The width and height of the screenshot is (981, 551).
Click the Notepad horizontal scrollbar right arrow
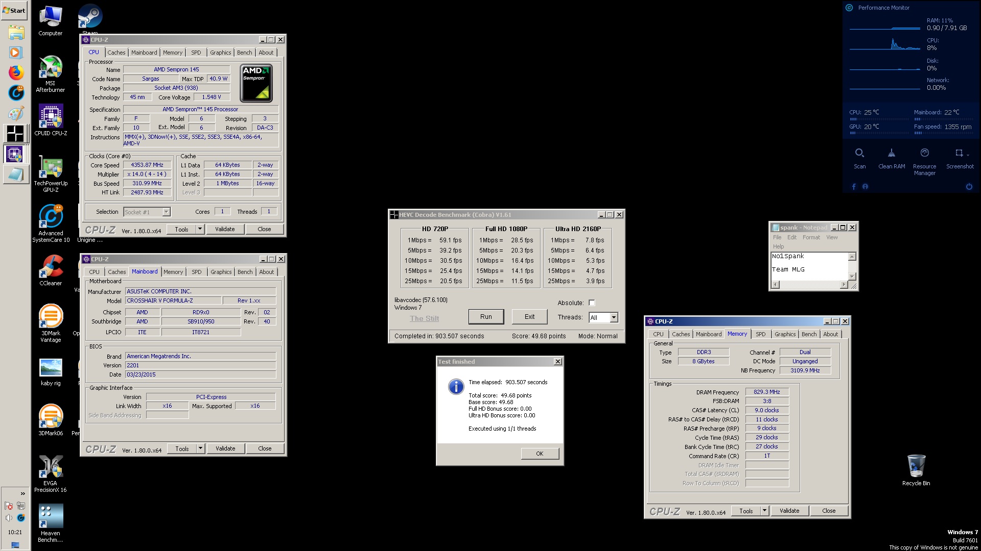pyautogui.click(x=844, y=285)
